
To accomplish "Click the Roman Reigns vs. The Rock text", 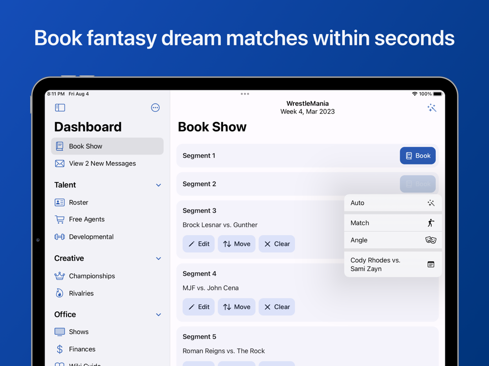I will (x=223, y=351).
